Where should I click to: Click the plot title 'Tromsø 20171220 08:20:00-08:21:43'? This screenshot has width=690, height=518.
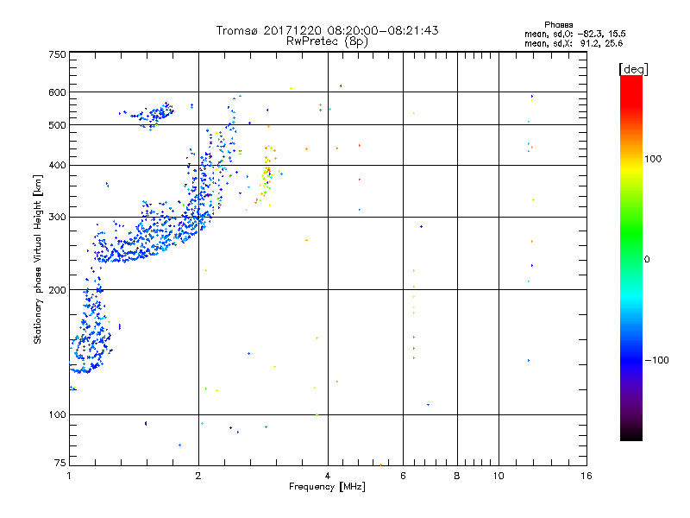(327, 30)
